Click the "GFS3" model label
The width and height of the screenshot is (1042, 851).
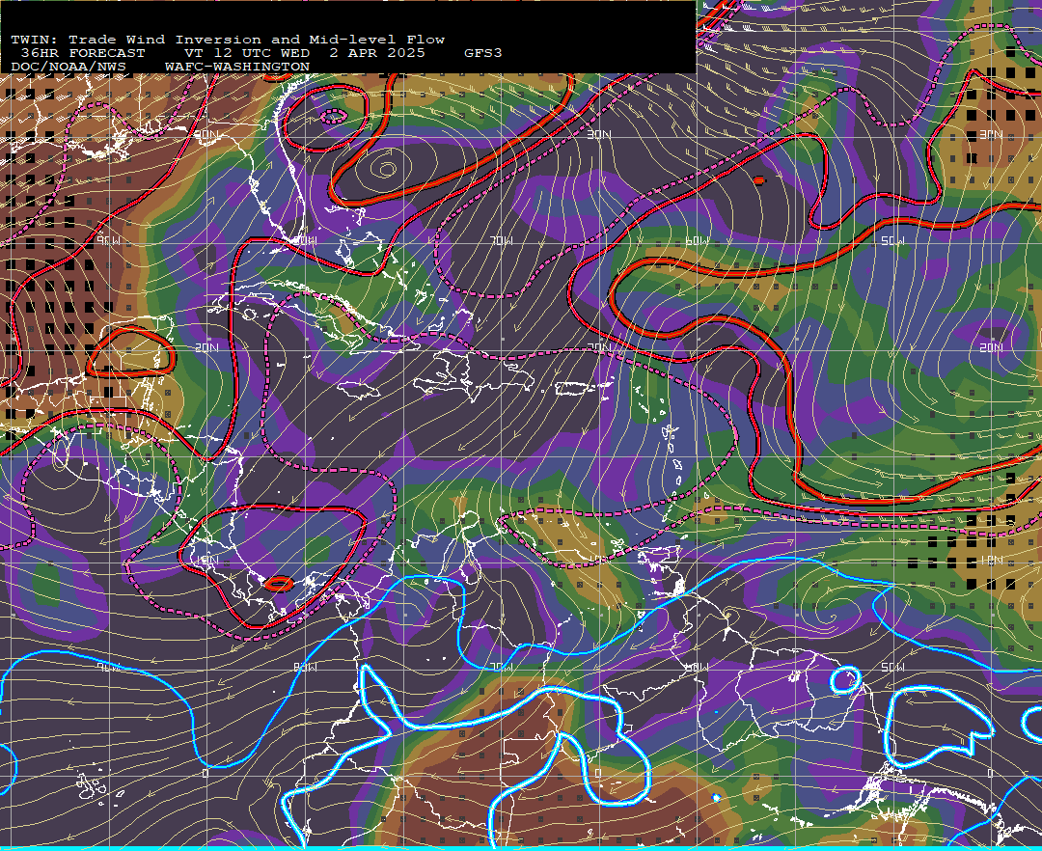pyautogui.click(x=483, y=53)
